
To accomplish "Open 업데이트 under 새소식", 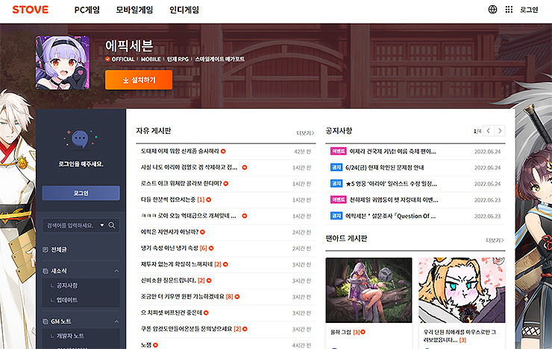I will [67, 300].
